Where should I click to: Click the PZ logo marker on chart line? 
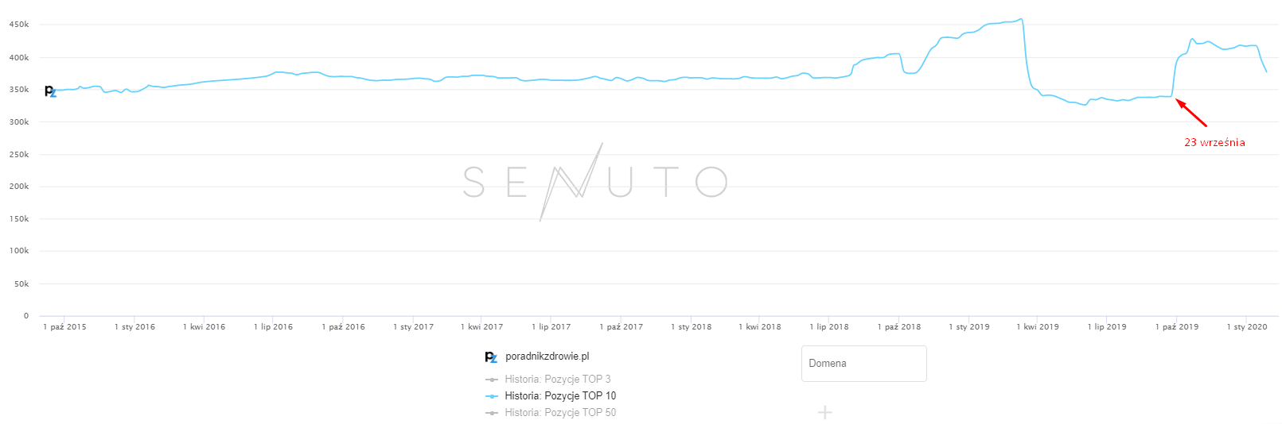point(50,91)
